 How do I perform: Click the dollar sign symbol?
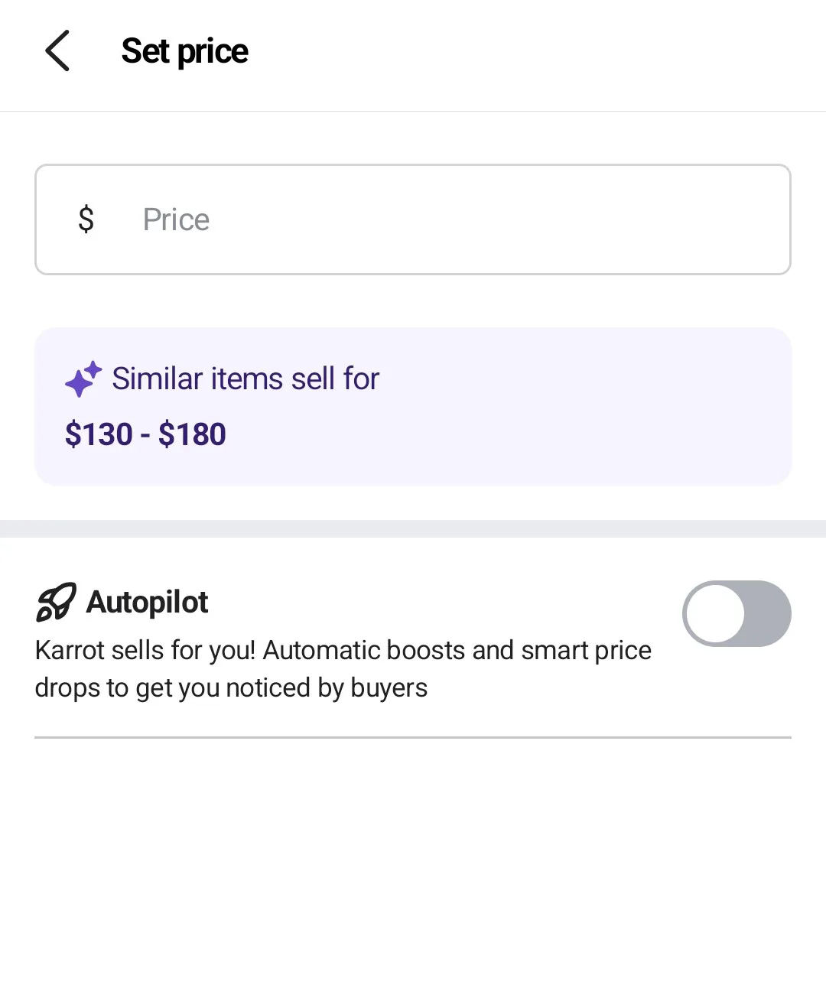coord(86,219)
